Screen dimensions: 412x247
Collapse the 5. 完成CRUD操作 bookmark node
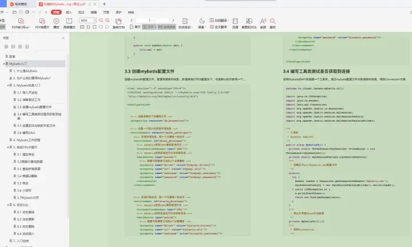click(x=8, y=147)
